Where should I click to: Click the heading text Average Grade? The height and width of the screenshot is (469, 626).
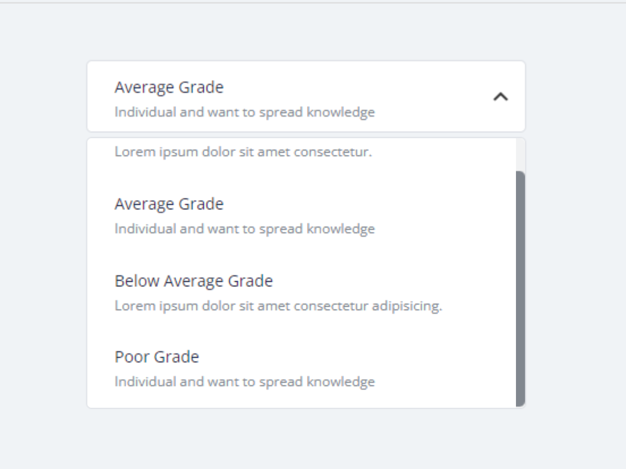[169, 87]
